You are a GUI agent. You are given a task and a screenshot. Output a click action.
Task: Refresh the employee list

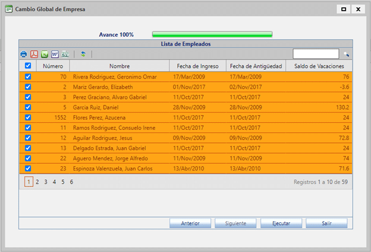[83, 54]
